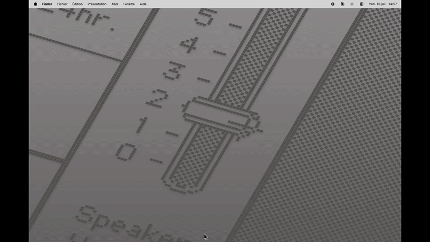Open the Aide menu
The height and width of the screenshot is (242, 430).
143,4
